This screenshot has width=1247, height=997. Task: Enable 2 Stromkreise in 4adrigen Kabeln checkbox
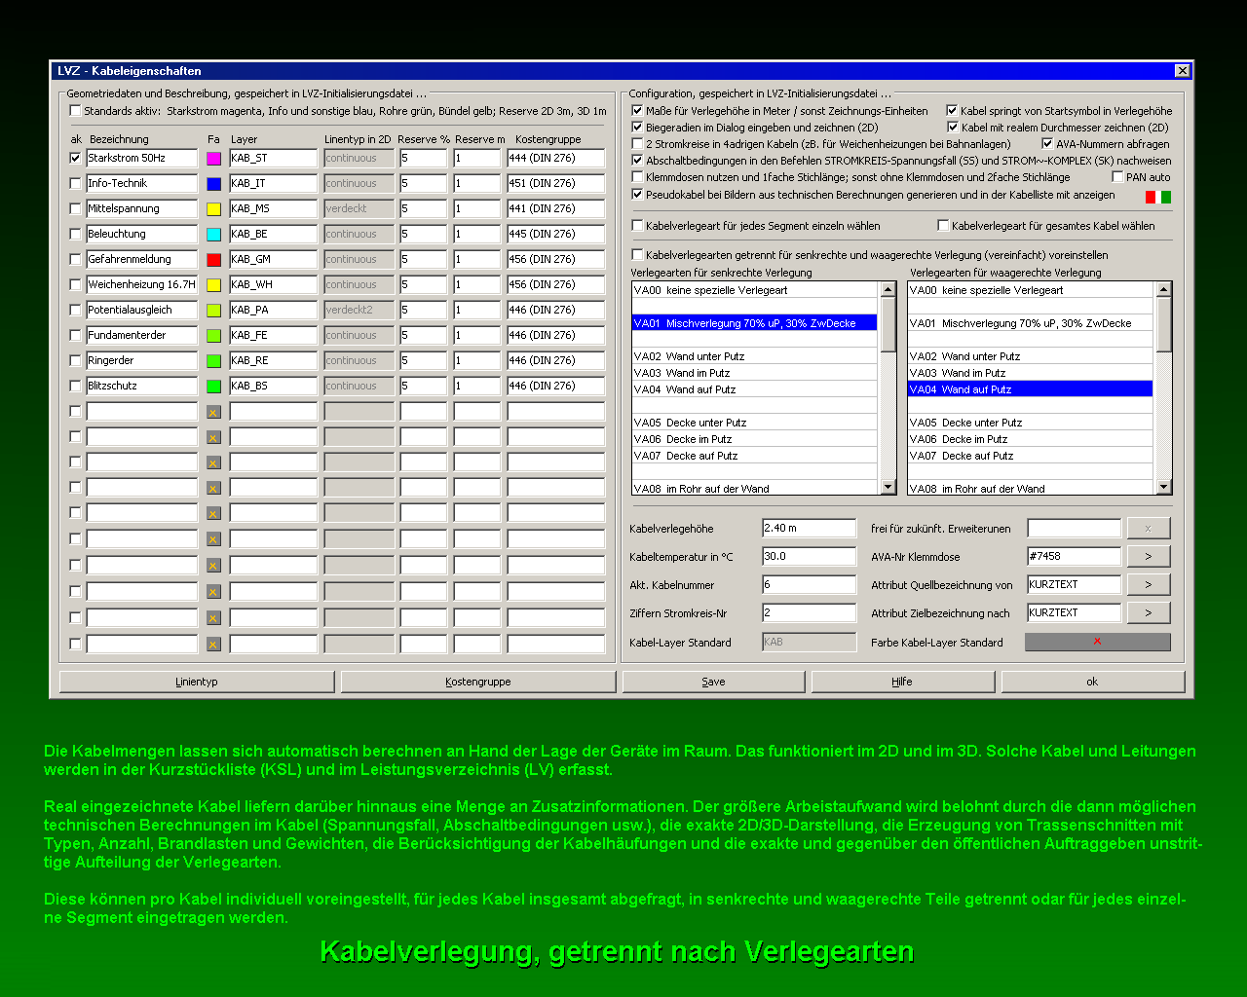point(637,144)
